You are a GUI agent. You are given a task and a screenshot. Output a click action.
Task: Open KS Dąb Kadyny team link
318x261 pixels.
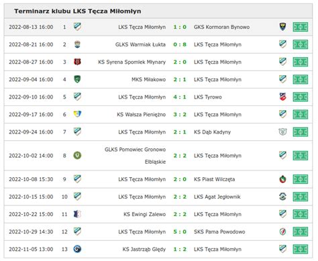(x=212, y=132)
